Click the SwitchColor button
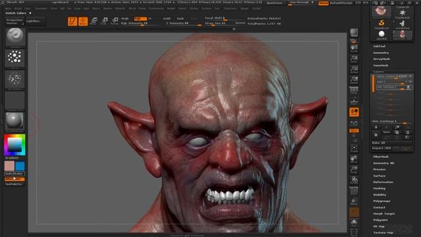Screen dimensions: 421x237 point(14,174)
